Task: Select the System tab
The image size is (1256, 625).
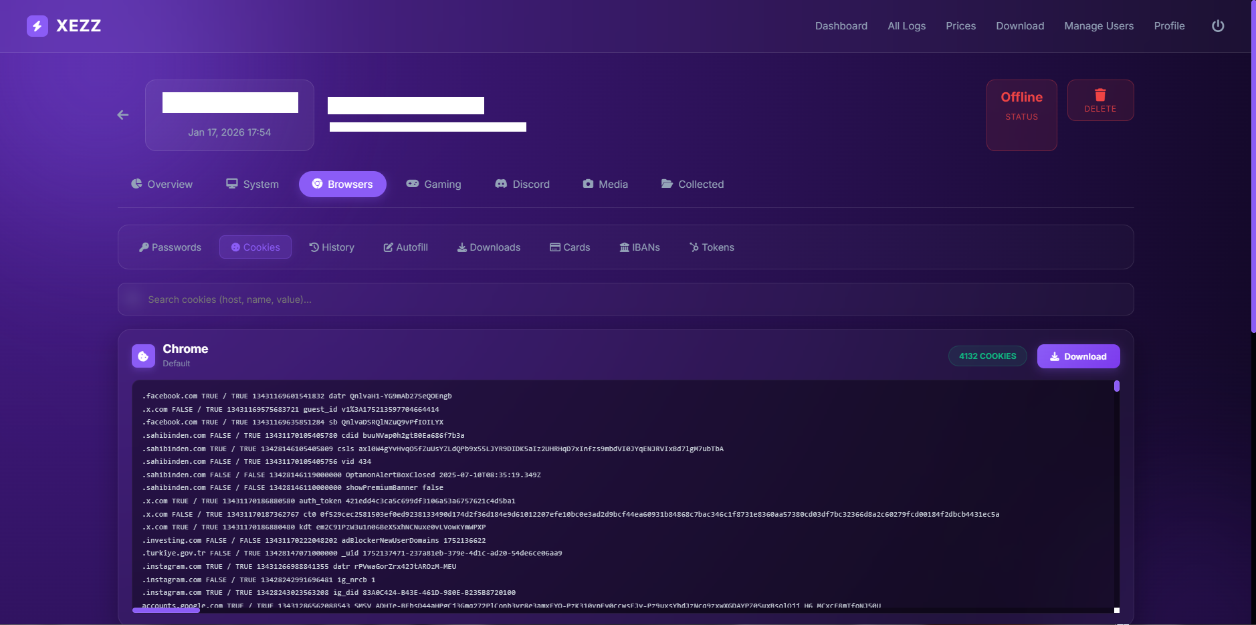Action: click(x=252, y=184)
